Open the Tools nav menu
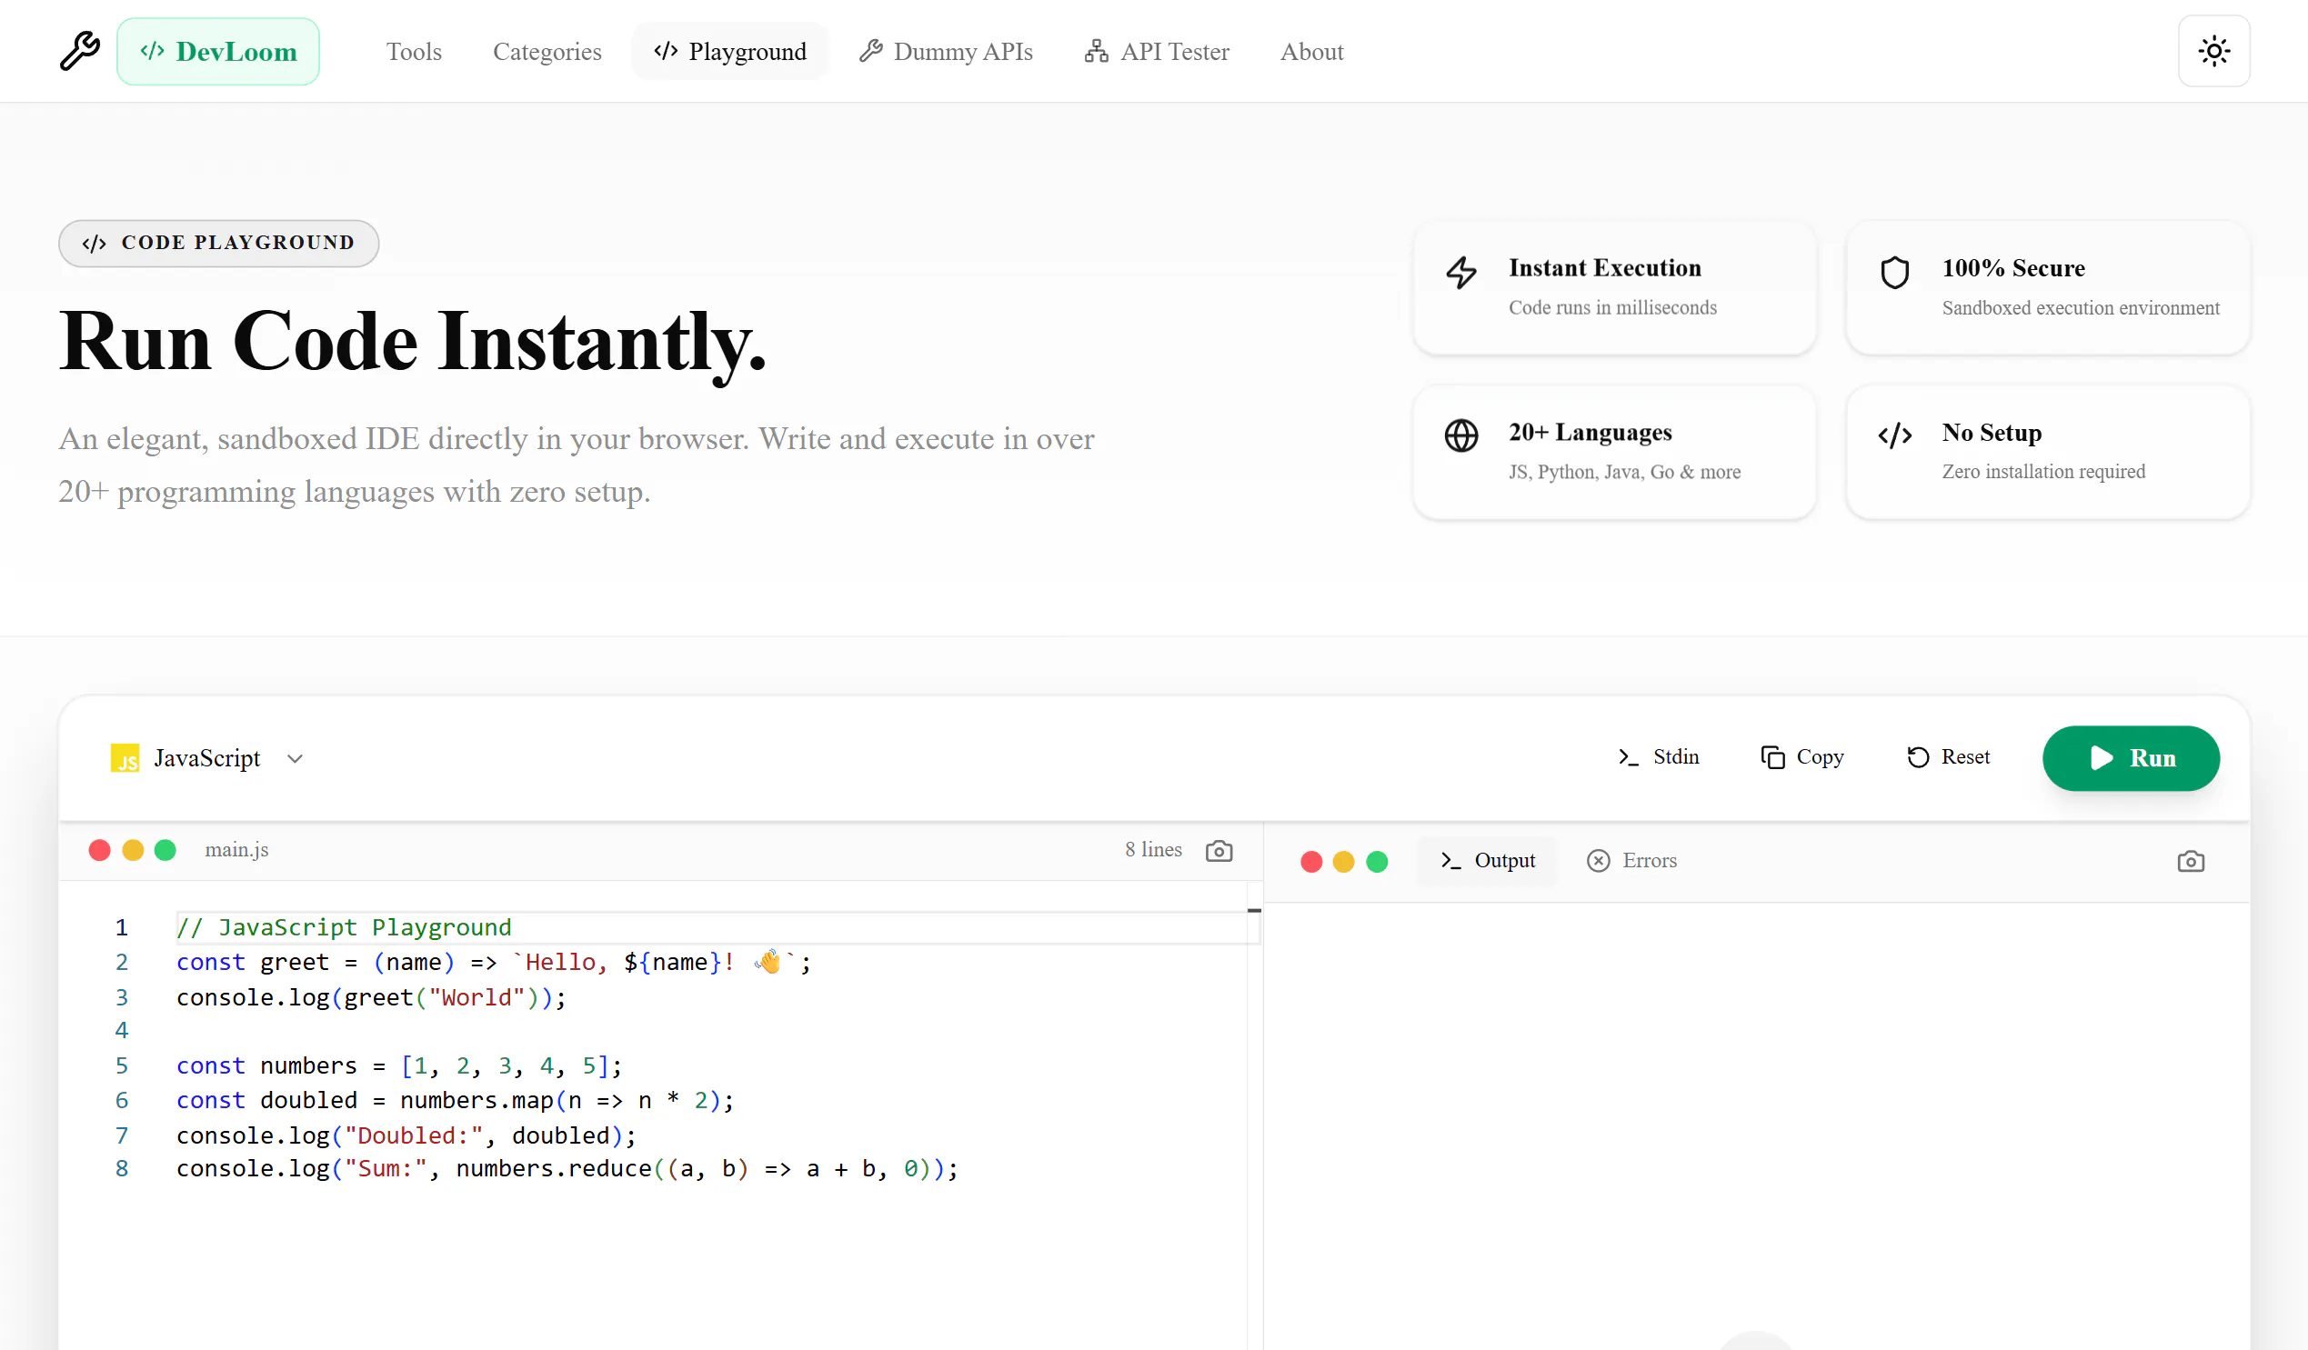The height and width of the screenshot is (1350, 2308). (414, 51)
